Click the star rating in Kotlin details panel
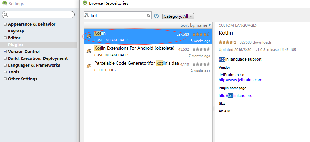This screenshot has width=310, height=142. (x=227, y=42)
